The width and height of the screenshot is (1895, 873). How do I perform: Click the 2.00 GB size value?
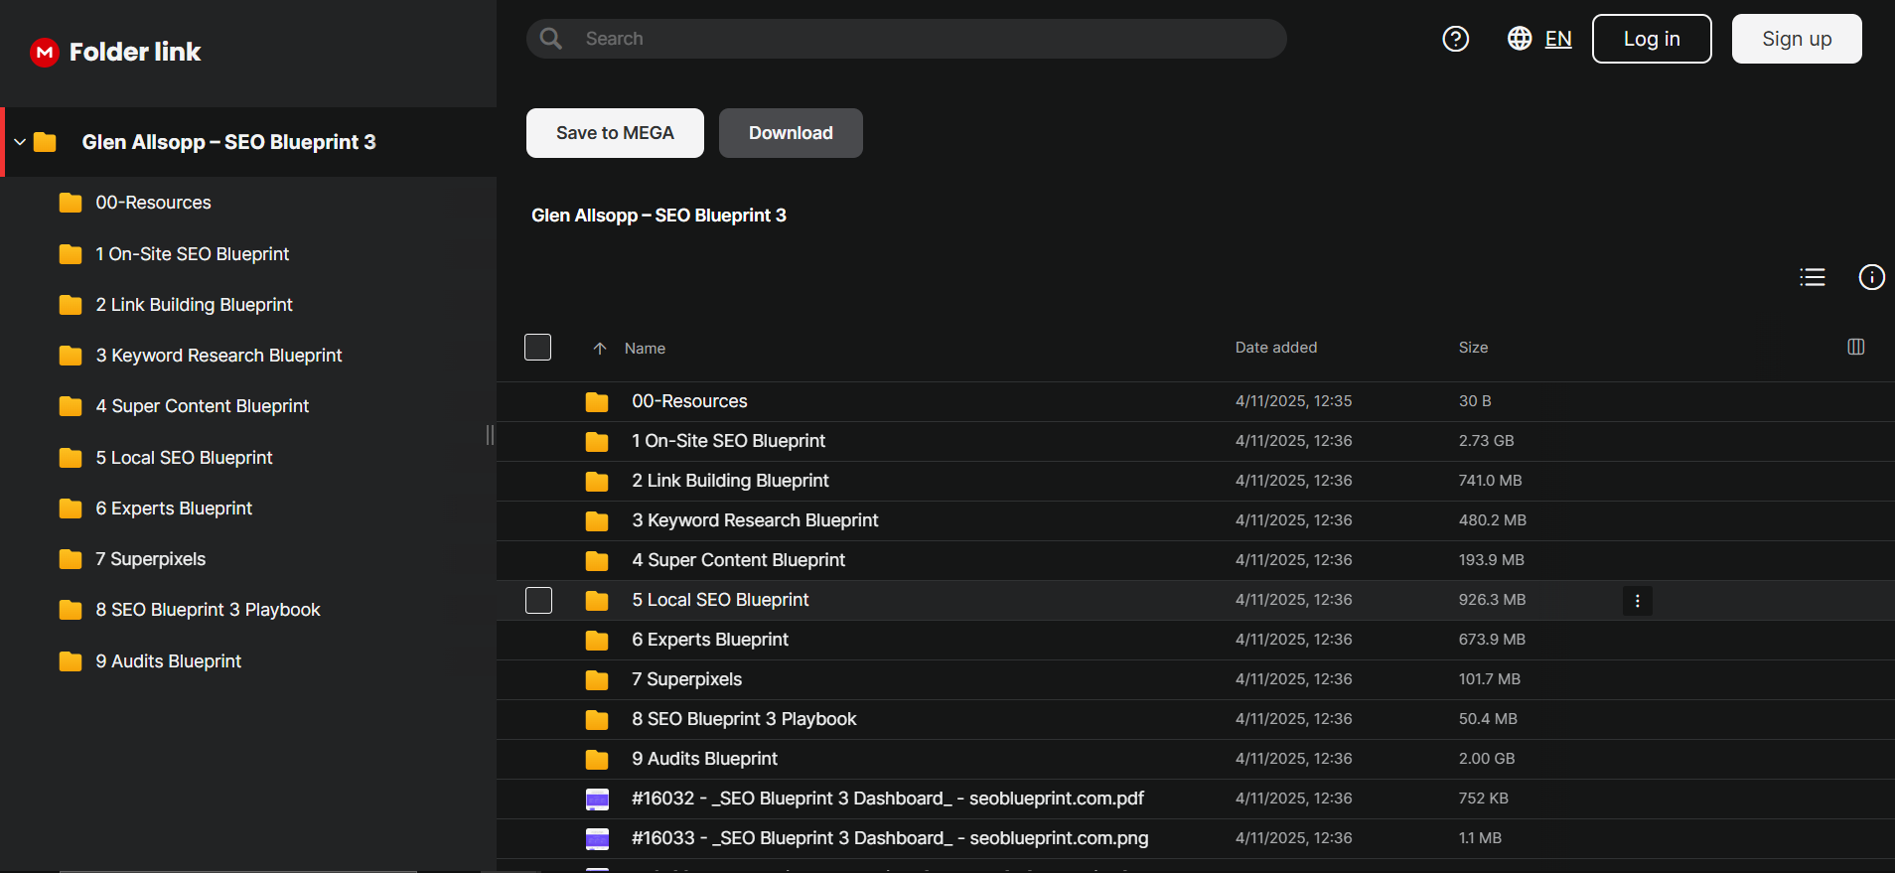click(1487, 759)
